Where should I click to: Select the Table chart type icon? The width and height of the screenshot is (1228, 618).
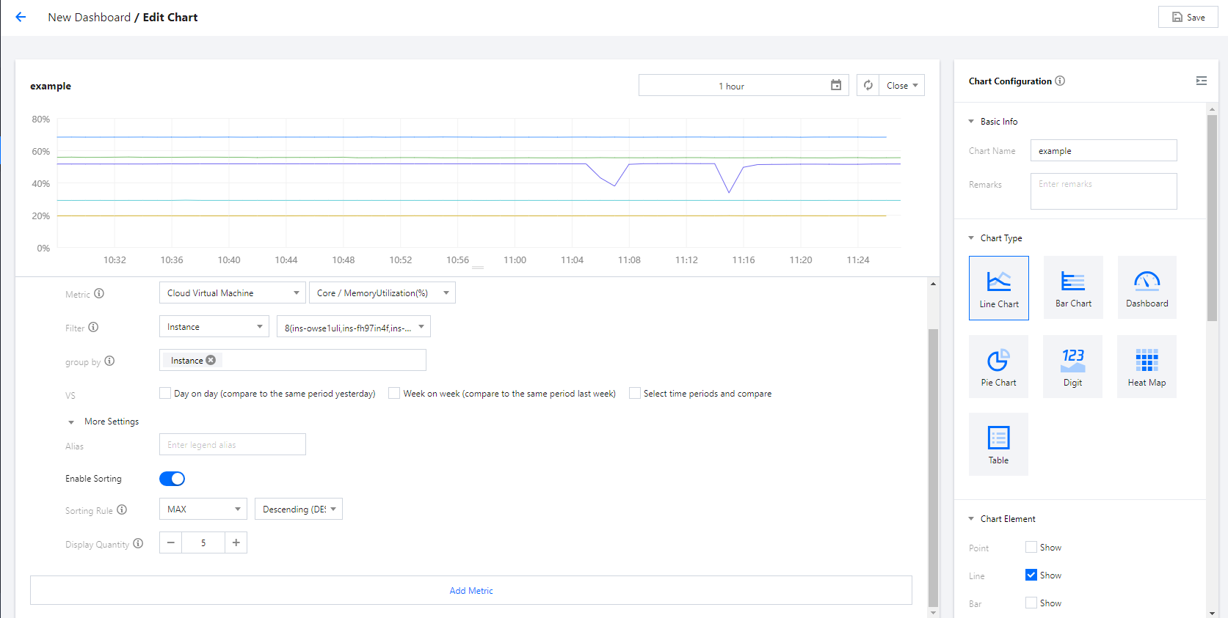point(998,444)
